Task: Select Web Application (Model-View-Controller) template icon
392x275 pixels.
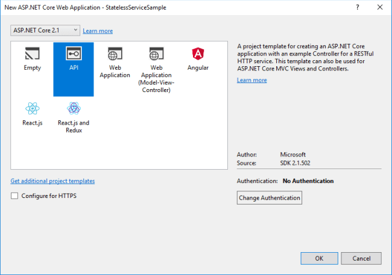Action: tap(156, 54)
